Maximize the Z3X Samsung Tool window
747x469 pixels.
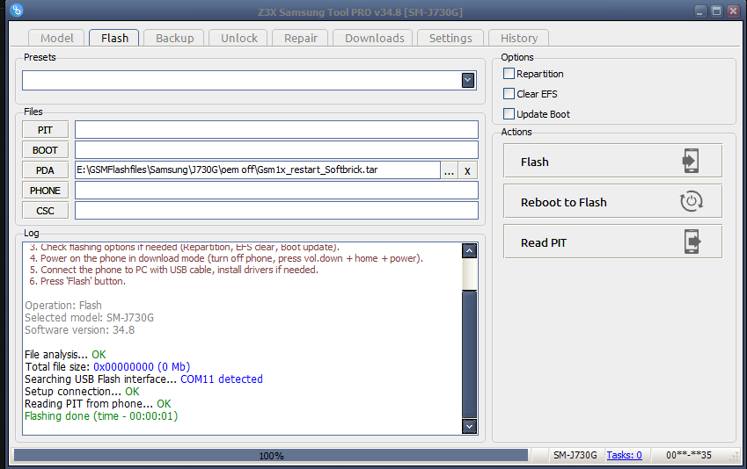(x=716, y=11)
